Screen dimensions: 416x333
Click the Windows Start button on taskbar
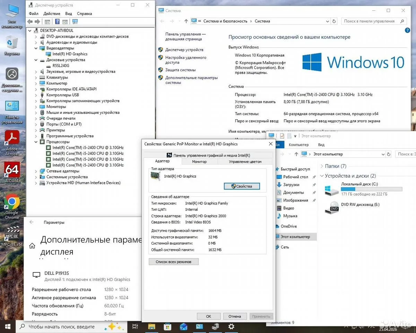(8, 326)
